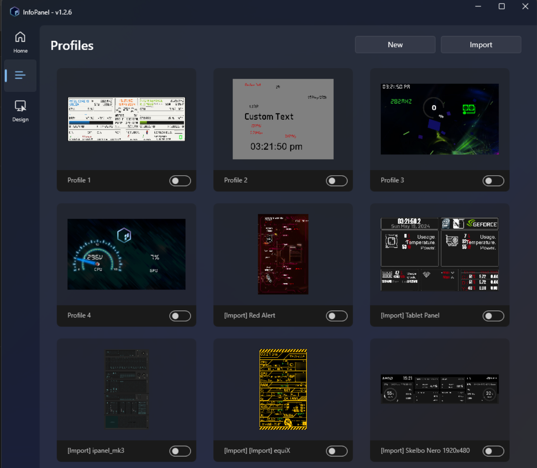Select the Profile 1 thumbnail preview

(x=126, y=119)
